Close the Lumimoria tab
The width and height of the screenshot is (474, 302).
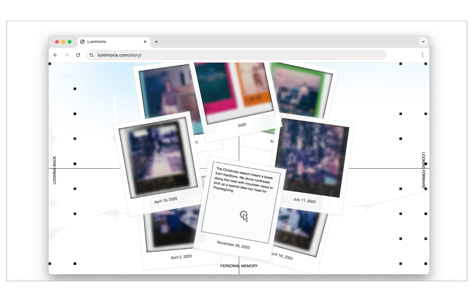coord(145,42)
